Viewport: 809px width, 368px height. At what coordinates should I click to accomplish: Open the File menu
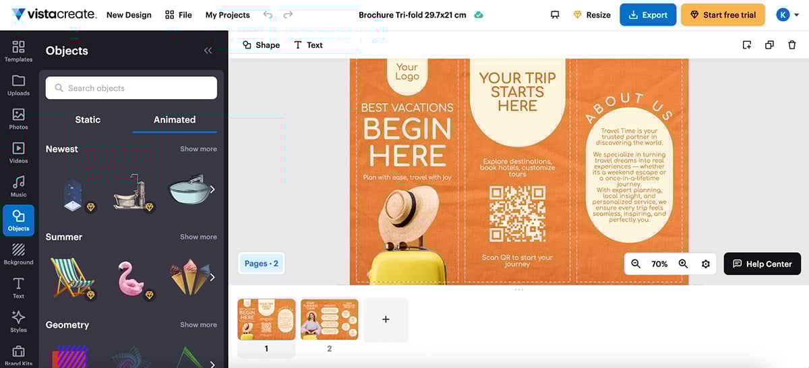click(x=179, y=15)
